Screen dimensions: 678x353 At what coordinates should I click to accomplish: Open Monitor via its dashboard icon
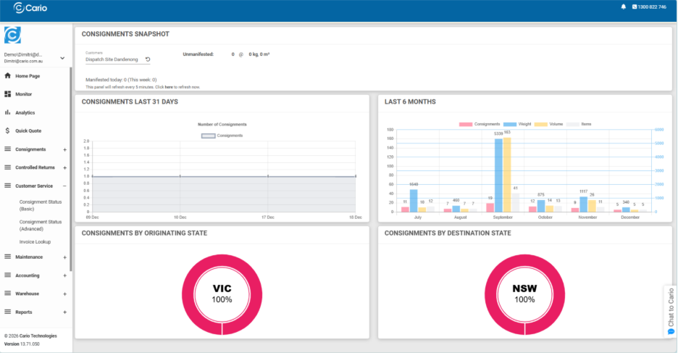point(8,94)
